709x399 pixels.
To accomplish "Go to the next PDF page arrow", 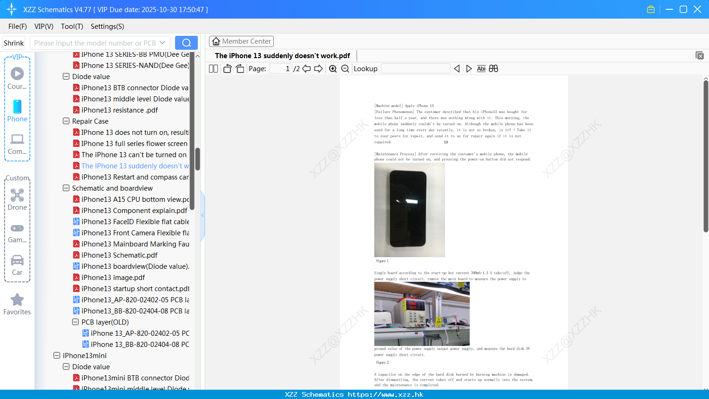I will click(318, 69).
